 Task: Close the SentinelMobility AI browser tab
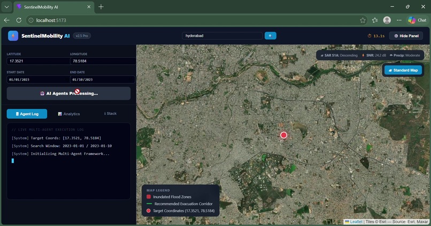89,7
